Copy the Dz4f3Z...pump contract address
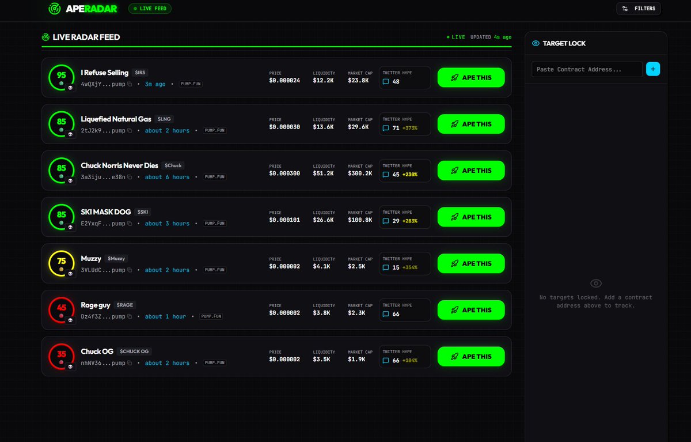 tap(130, 317)
